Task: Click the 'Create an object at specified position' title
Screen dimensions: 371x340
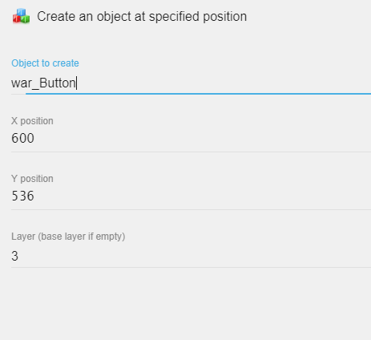Action: [142, 17]
